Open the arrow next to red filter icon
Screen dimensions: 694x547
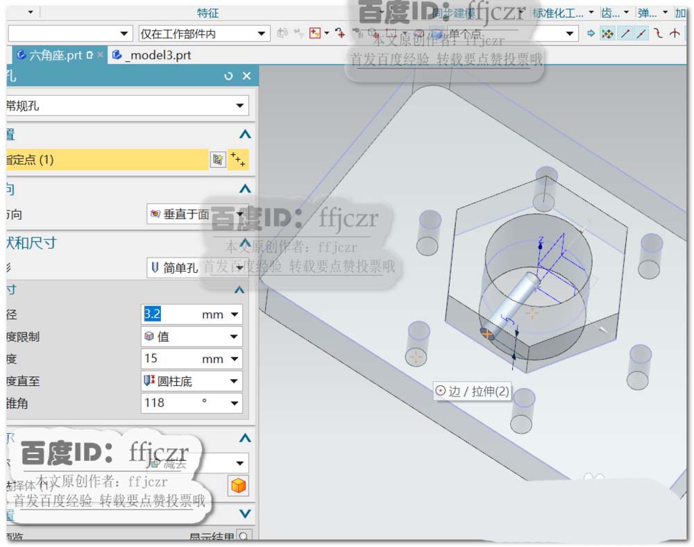tap(327, 33)
